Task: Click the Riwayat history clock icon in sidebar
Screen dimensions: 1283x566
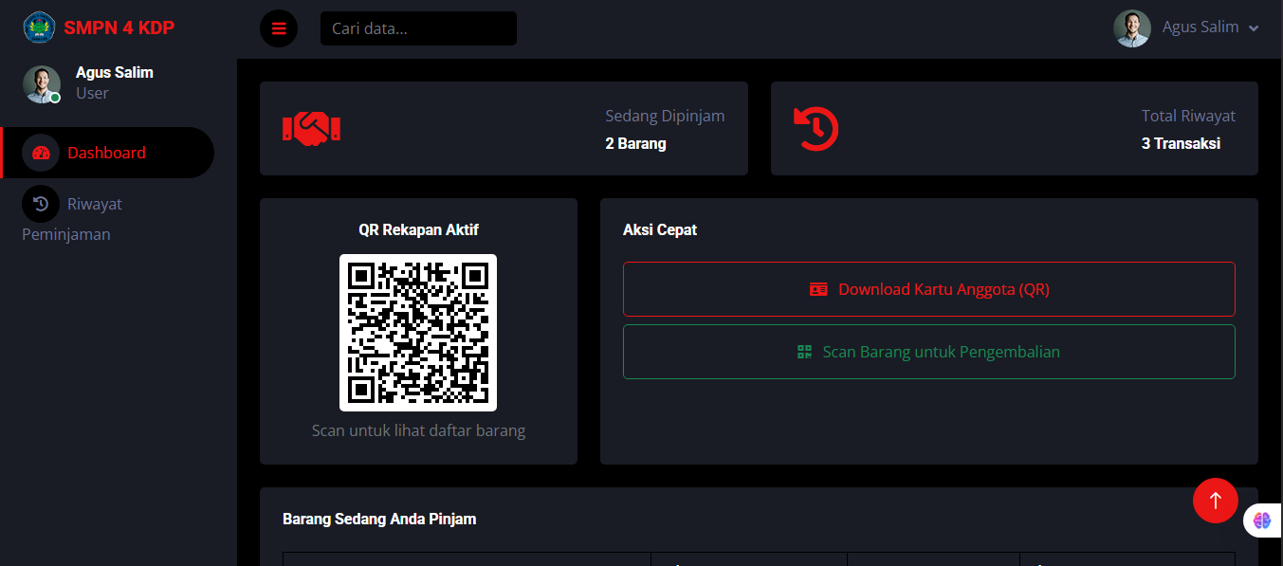Action: pos(41,204)
